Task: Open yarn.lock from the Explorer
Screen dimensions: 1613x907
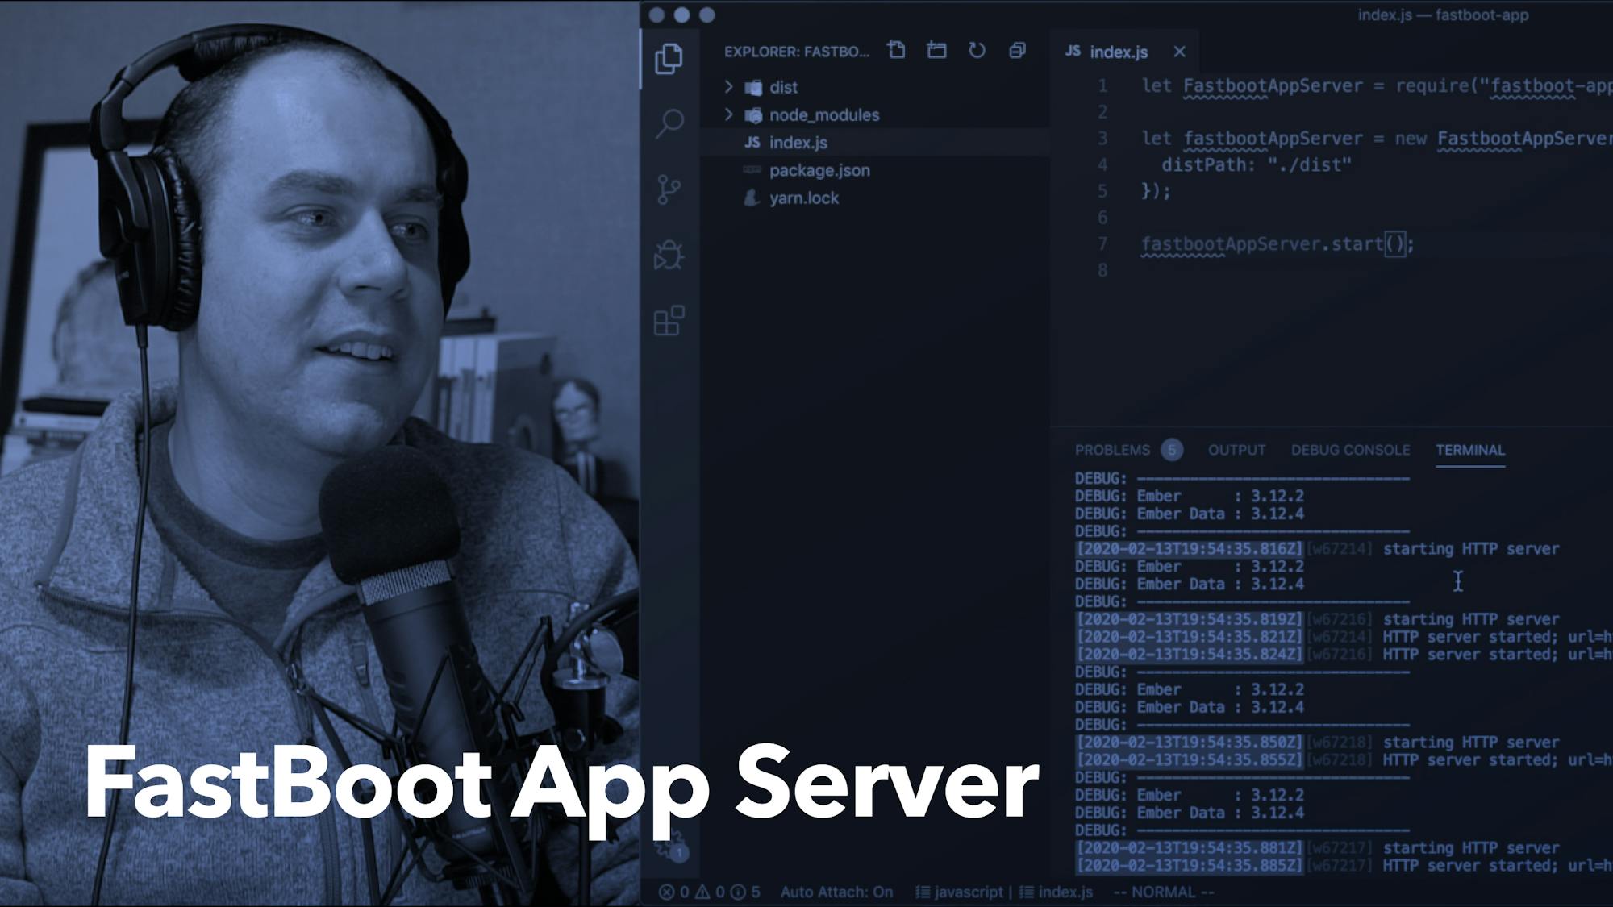Action: point(803,198)
